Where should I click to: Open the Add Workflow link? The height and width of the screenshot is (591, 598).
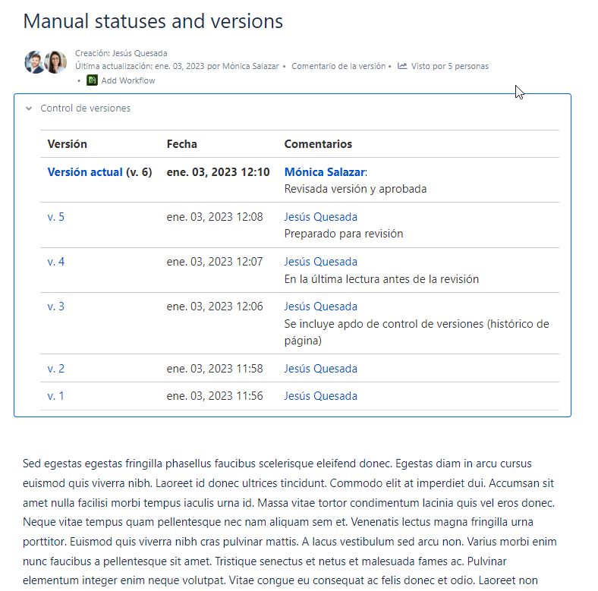tap(128, 80)
